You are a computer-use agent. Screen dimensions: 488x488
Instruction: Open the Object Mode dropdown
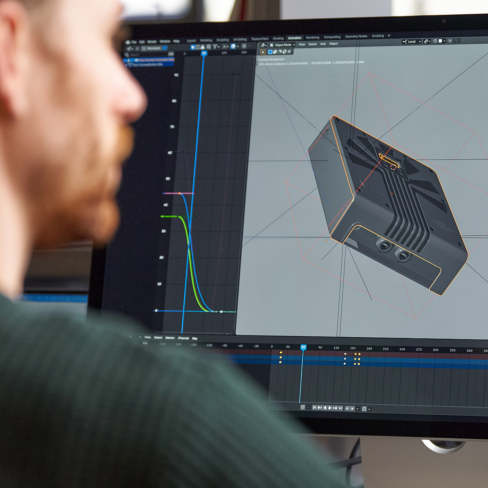pos(282,45)
